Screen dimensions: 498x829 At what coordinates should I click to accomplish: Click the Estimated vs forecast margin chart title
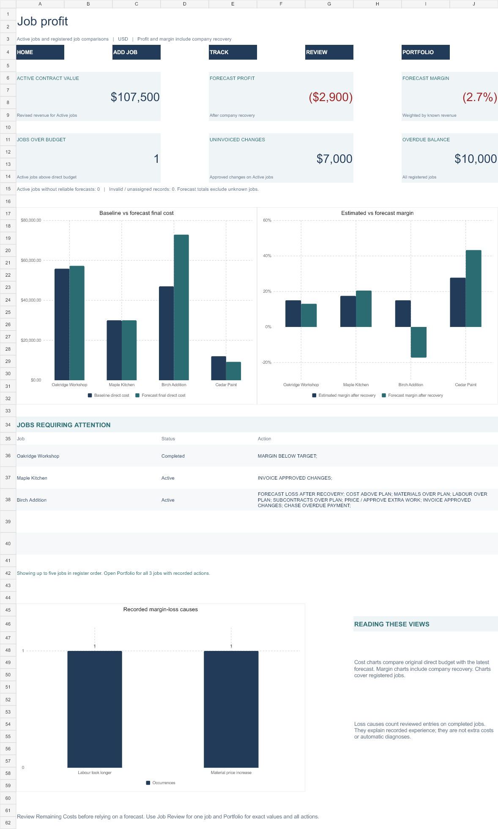point(378,213)
